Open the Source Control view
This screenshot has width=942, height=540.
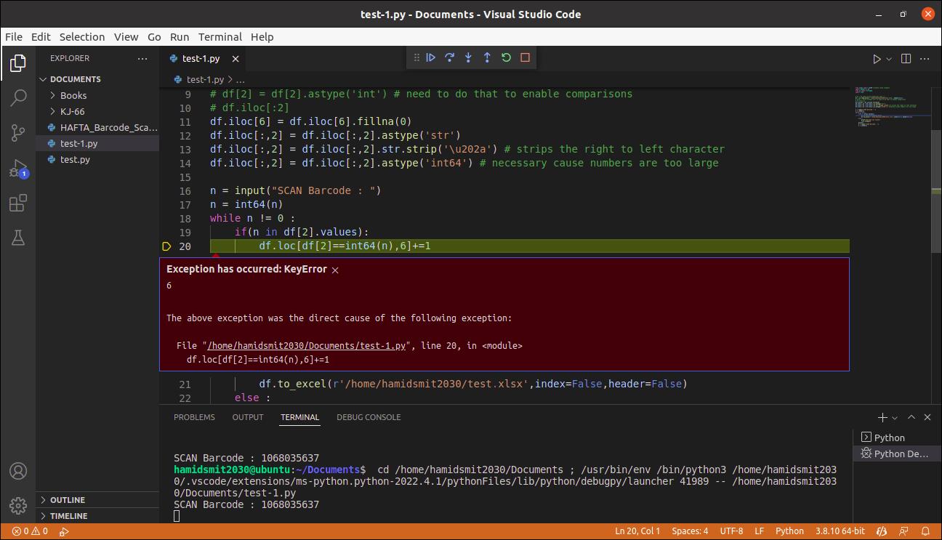(18, 133)
